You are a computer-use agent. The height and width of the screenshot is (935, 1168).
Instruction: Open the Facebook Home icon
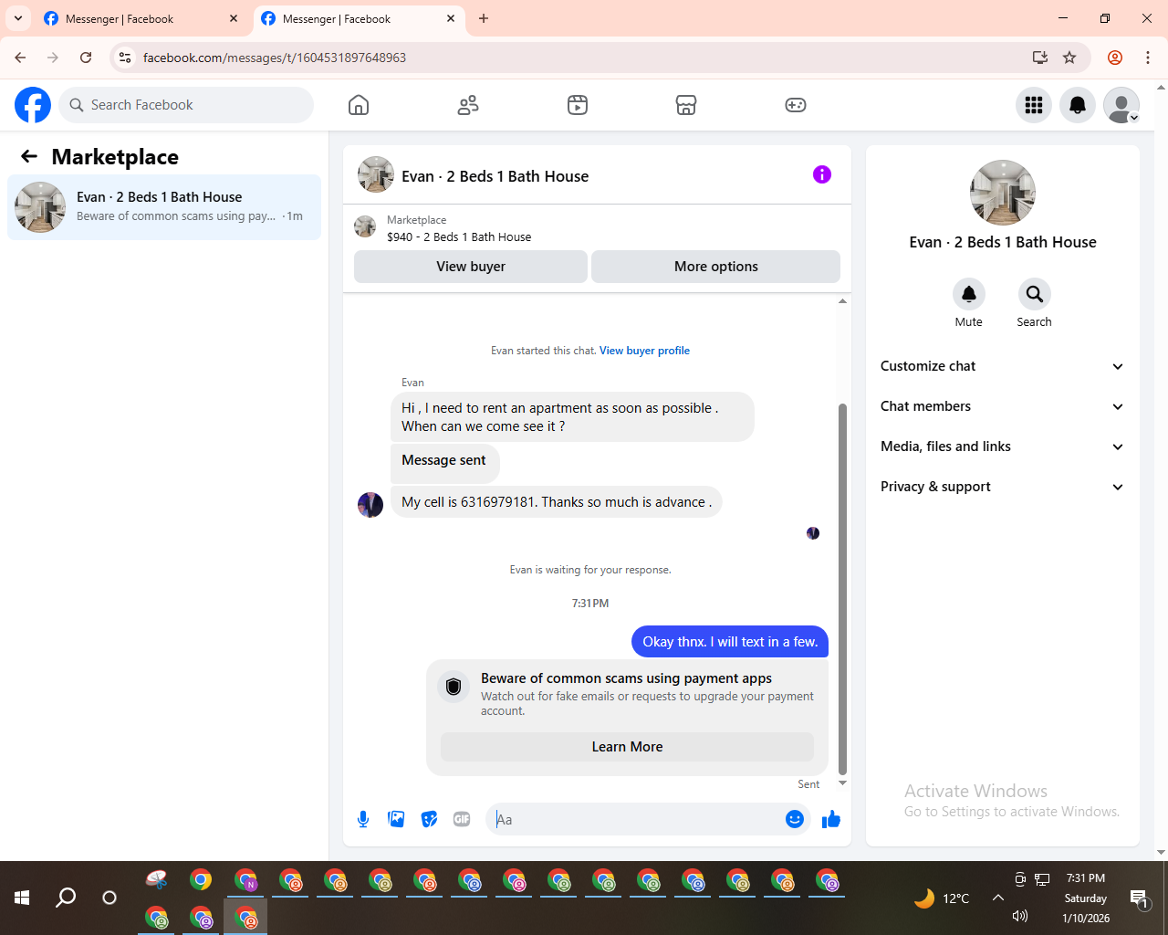tap(359, 105)
